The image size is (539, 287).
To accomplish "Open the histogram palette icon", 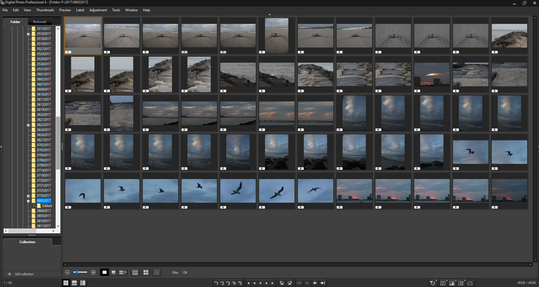I will (452, 283).
